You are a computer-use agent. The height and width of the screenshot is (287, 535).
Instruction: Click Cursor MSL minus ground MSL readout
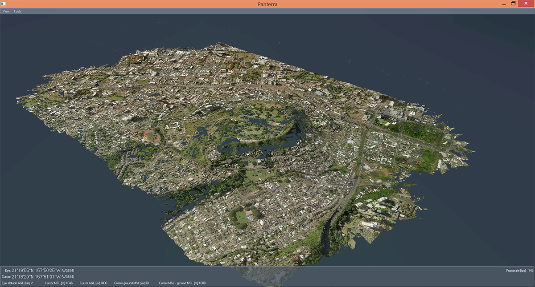[x=182, y=283]
